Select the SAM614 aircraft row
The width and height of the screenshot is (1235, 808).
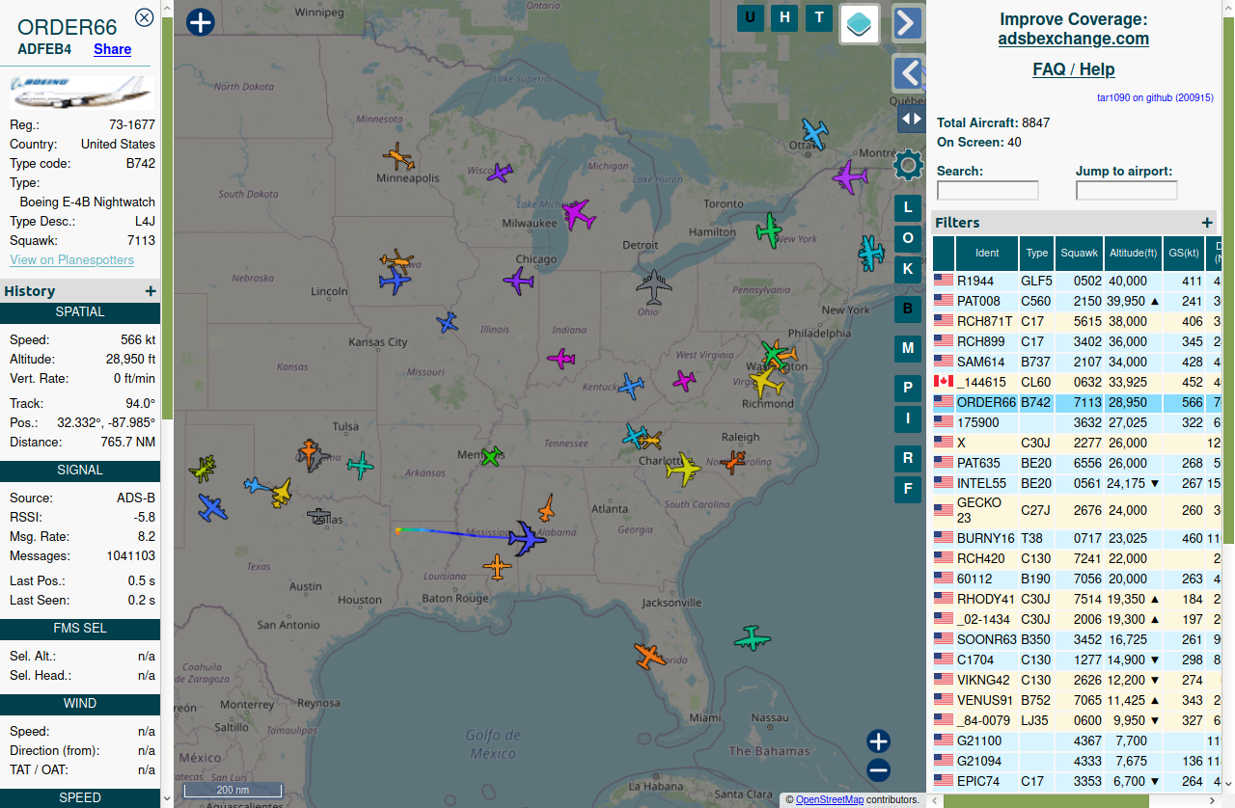click(1077, 362)
